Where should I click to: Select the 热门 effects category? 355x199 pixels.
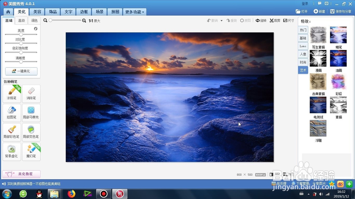point(303,30)
